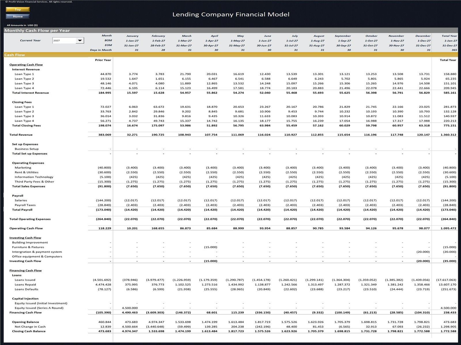Select the 2027 year value field

64,41
